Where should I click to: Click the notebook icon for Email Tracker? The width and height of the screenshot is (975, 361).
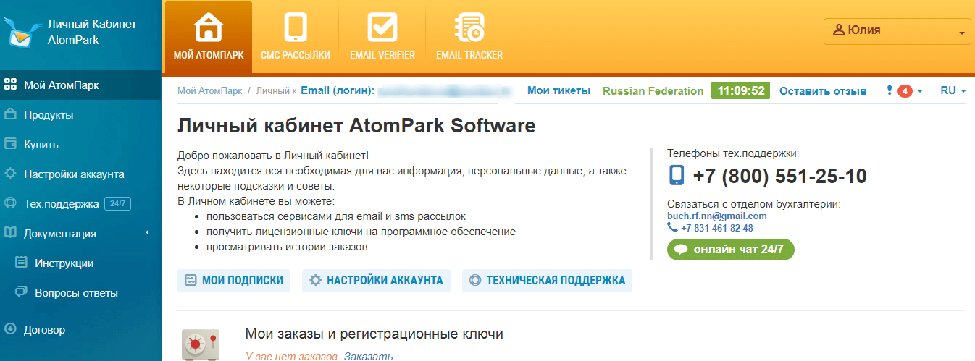pyautogui.click(x=469, y=28)
